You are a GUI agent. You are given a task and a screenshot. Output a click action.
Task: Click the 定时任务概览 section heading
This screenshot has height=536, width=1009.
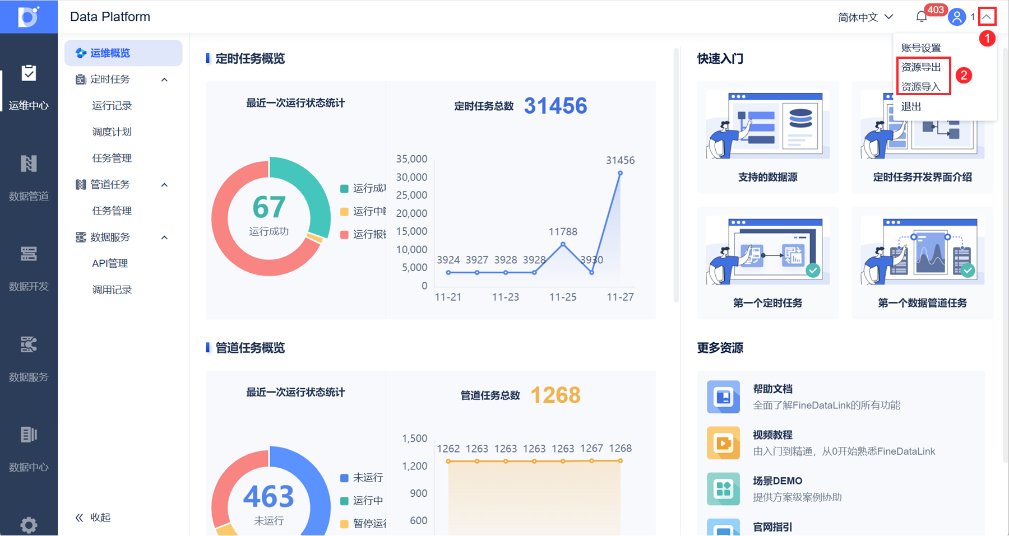pos(250,59)
